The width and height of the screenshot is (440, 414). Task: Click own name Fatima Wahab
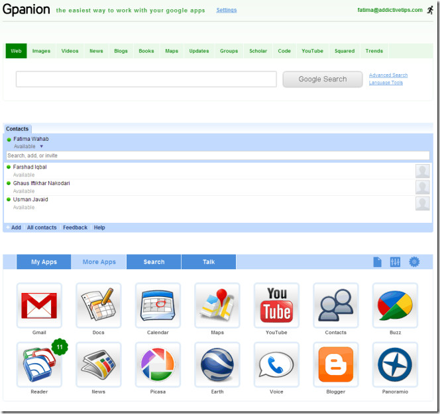pos(31,139)
